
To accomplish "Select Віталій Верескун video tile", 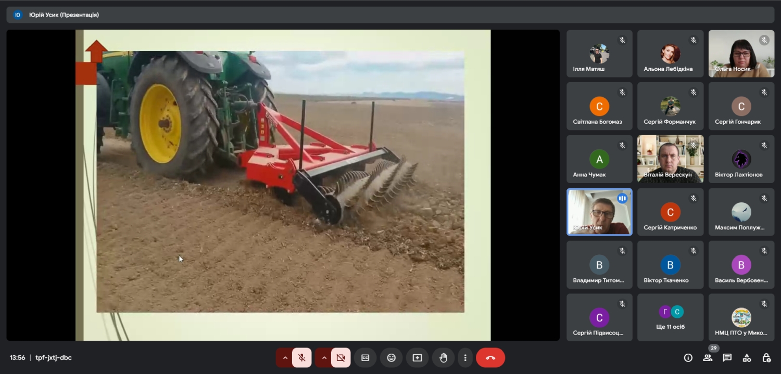I will coord(670,159).
